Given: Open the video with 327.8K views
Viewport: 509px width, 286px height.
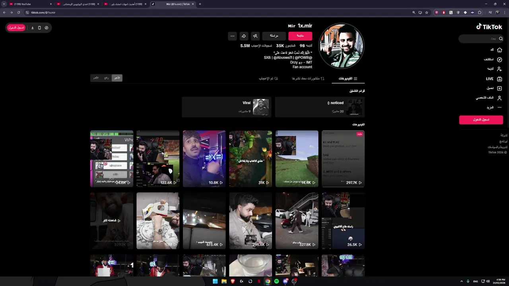Looking at the screenshot, I should [x=297, y=221].
